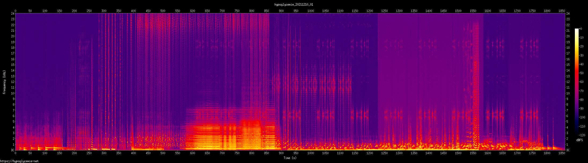Image resolution: width=588 pixels, height=163 pixels.
Task: Open the hypoglycemie.net URL in bottom-left corner
Action: [x=19, y=161]
